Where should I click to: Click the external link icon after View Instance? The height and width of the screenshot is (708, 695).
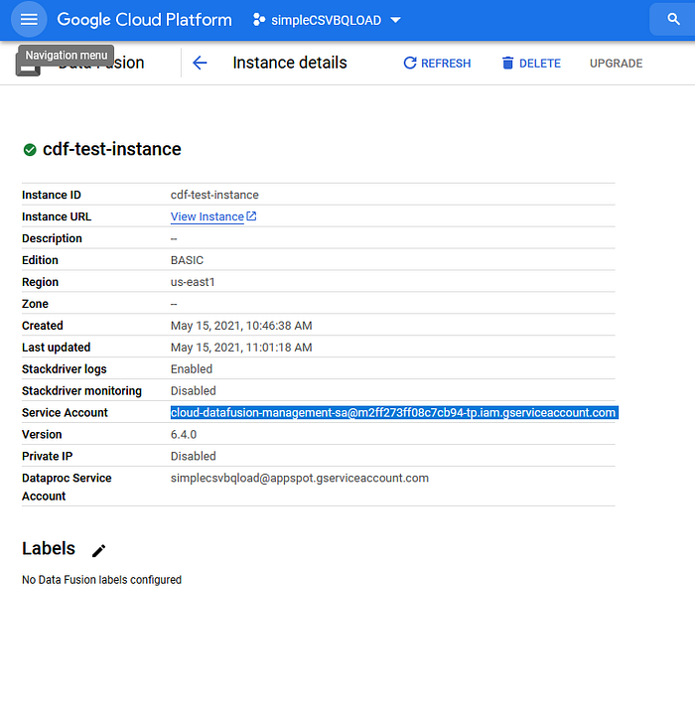click(251, 216)
